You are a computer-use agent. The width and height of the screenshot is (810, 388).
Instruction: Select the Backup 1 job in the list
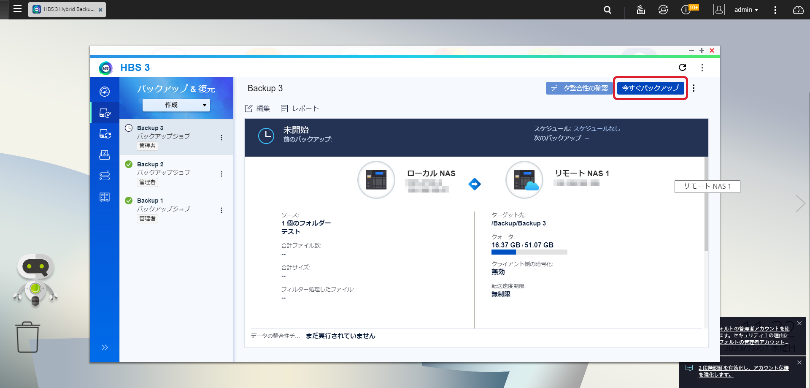tap(176, 210)
